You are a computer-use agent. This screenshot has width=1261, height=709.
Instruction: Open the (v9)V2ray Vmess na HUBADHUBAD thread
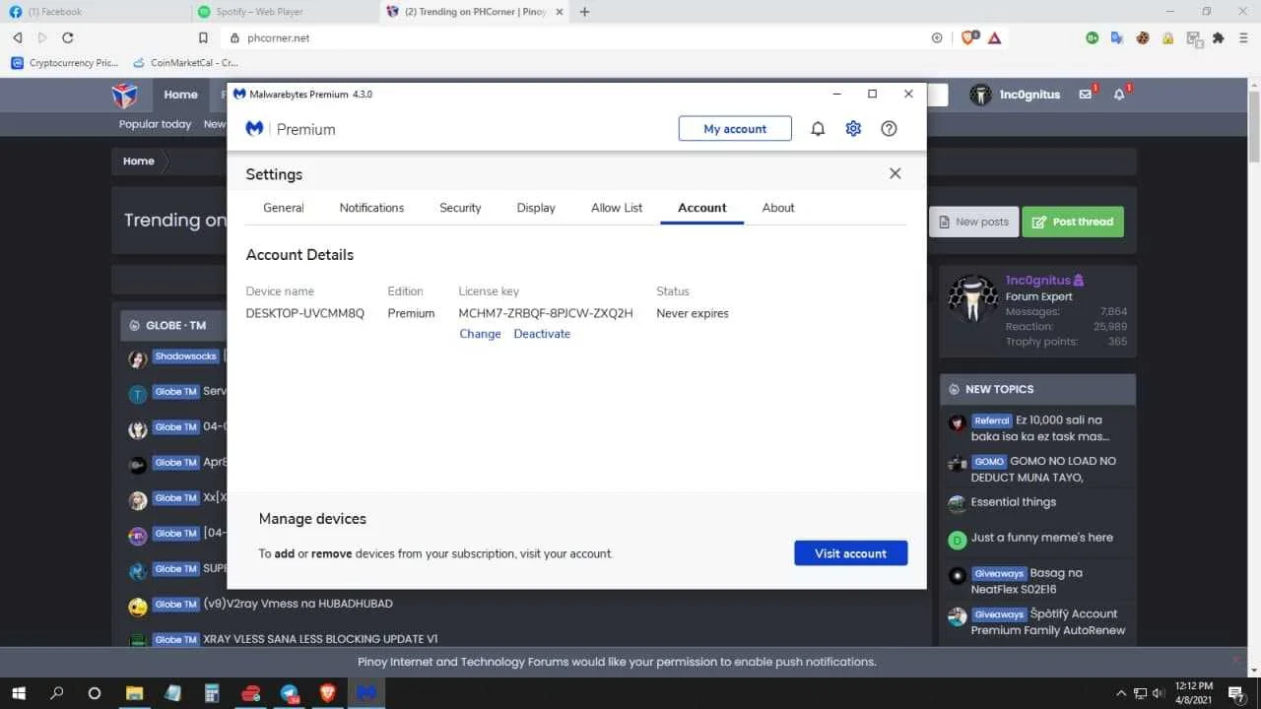tap(298, 604)
